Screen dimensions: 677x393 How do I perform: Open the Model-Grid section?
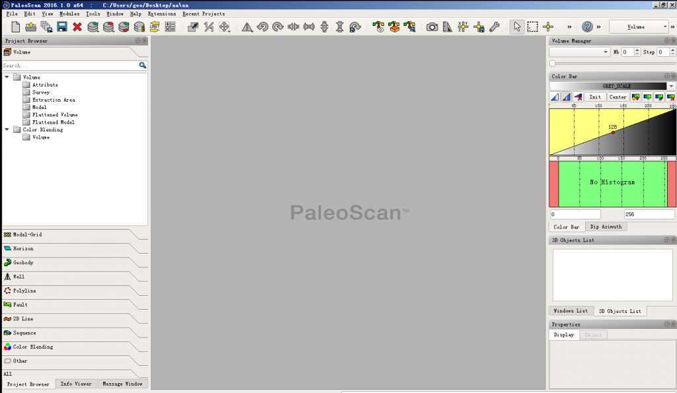[x=75, y=234]
